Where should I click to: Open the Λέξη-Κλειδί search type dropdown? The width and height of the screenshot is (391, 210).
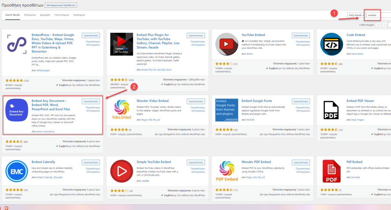[356, 15]
